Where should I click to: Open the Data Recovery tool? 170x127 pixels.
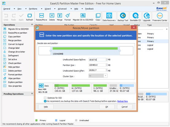pyautogui.click(x=109, y=17)
